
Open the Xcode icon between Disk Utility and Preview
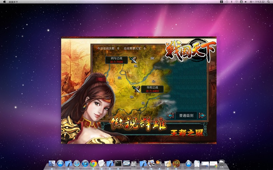pyautogui.click(x=143, y=164)
